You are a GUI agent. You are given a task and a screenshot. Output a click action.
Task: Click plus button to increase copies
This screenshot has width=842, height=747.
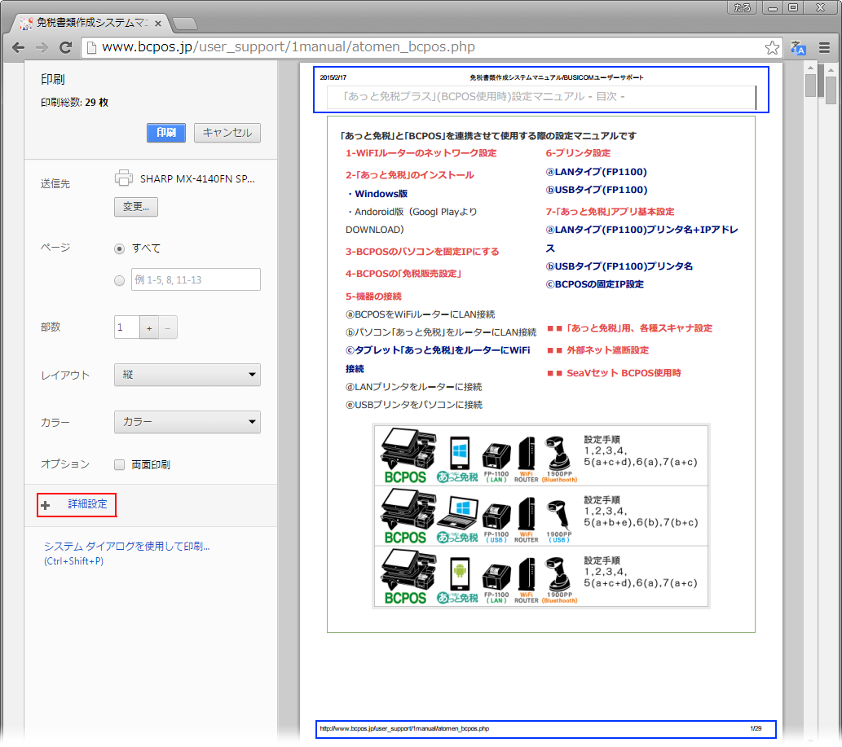coord(149,327)
